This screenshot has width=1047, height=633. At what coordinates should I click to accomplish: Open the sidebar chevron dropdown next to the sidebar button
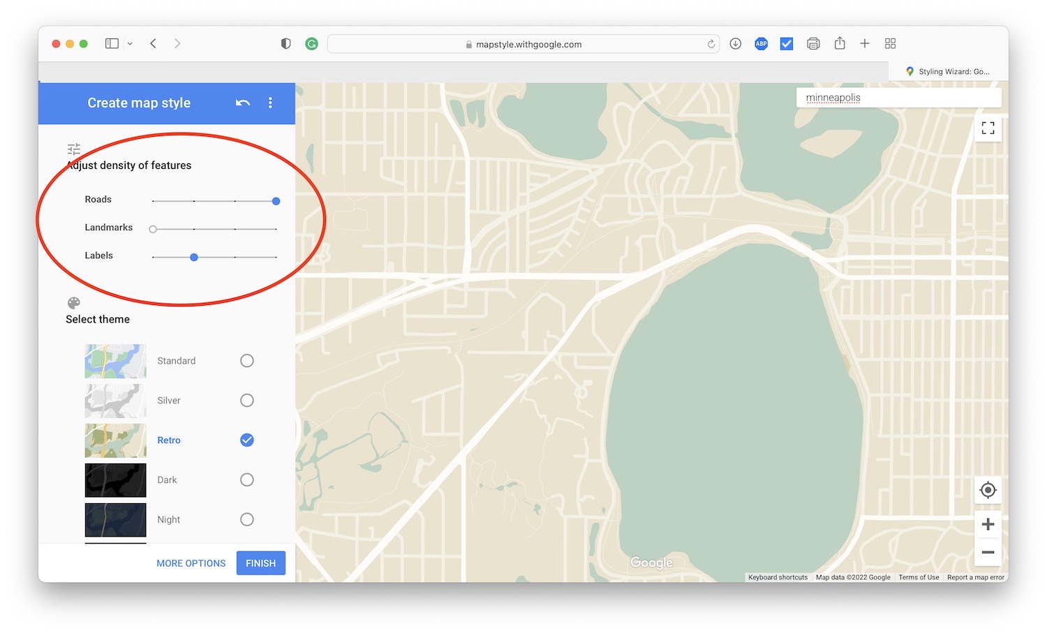click(130, 43)
